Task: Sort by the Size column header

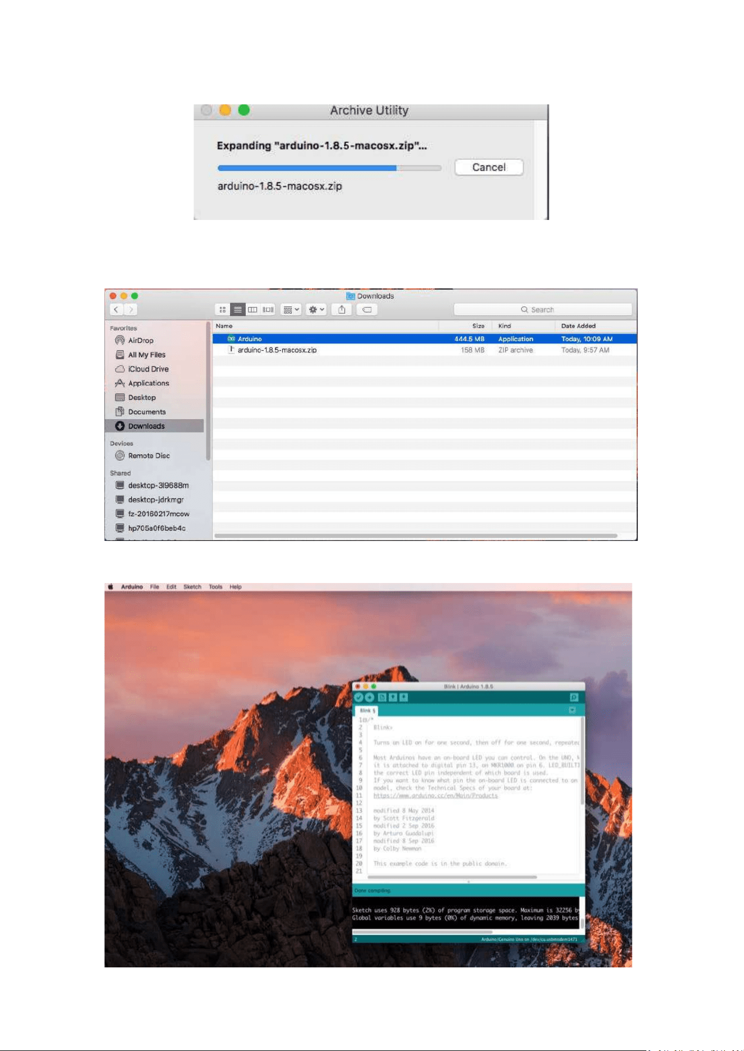Action: [465, 326]
